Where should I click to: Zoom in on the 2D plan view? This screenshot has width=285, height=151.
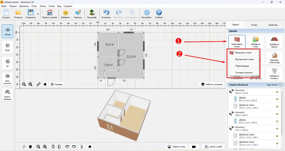[30, 84]
